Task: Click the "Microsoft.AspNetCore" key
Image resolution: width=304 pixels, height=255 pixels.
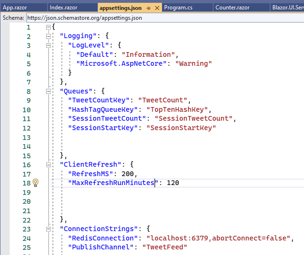Action: tap(121, 63)
